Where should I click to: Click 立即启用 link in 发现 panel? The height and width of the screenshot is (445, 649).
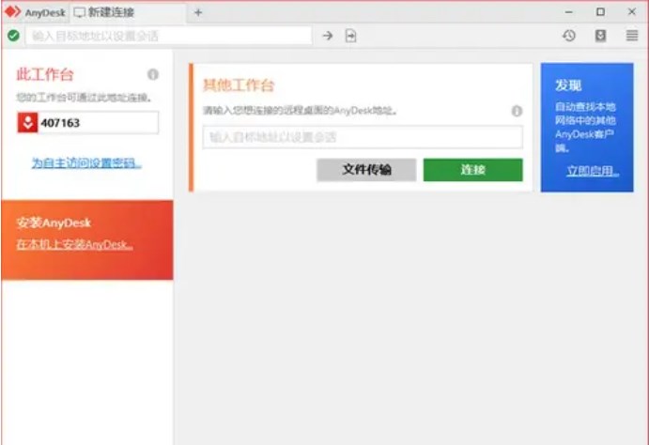tap(593, 171)
